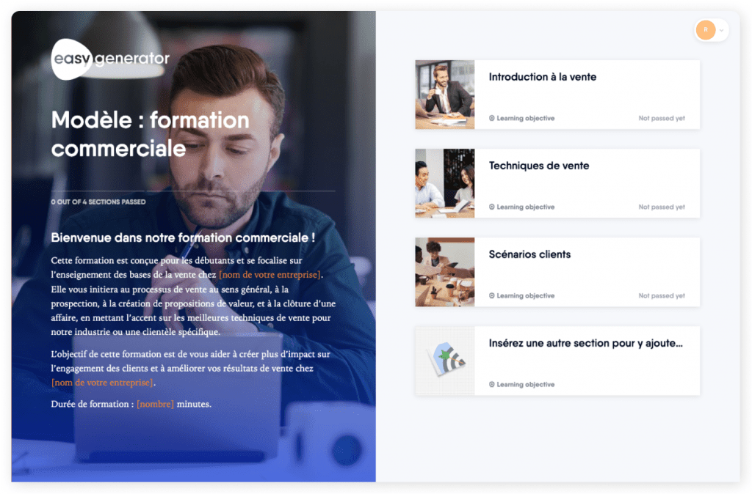Open the orange R user avatar

point(706,30)
